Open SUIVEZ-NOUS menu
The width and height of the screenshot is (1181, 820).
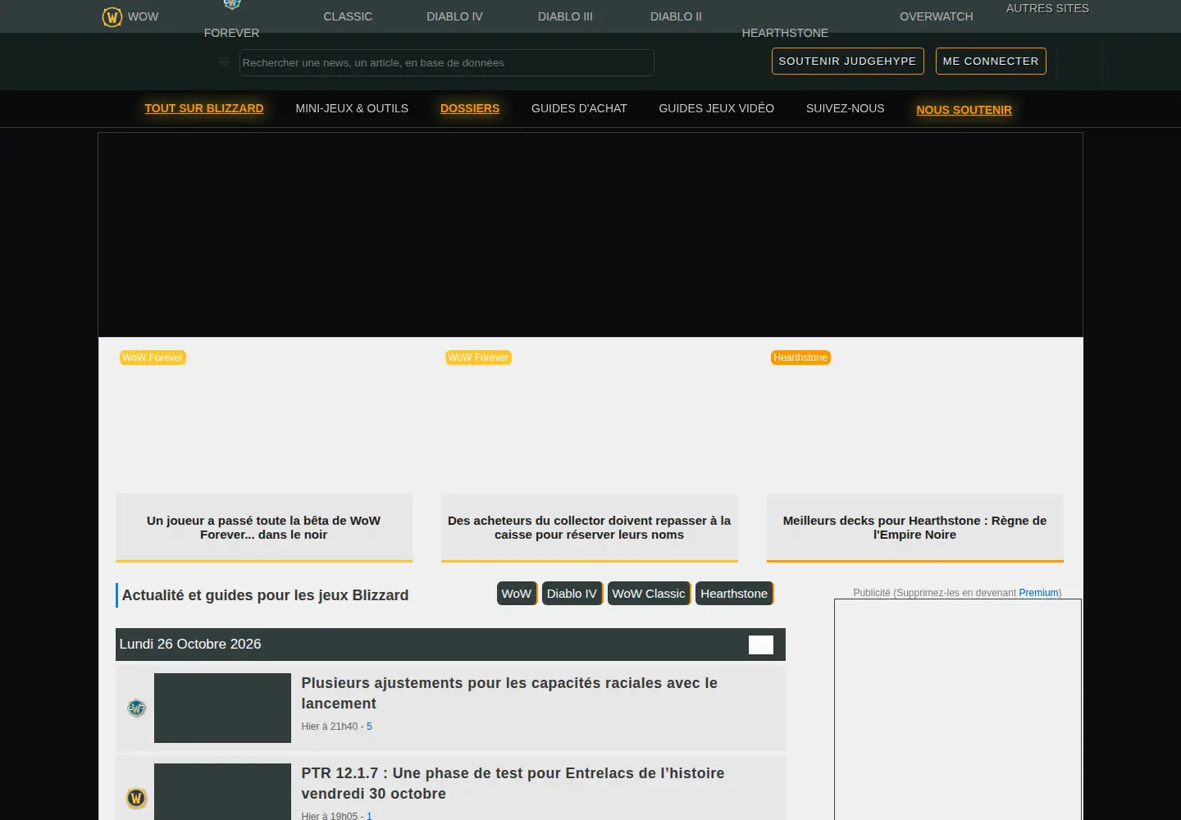(x=845, y=108)
